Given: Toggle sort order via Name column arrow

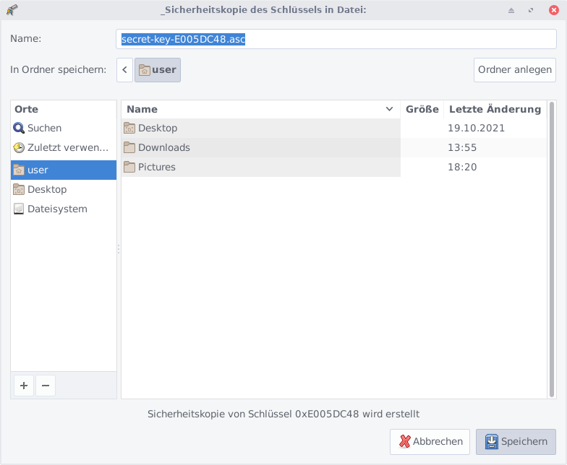Looking at the screenshot, I should [390, 110].
